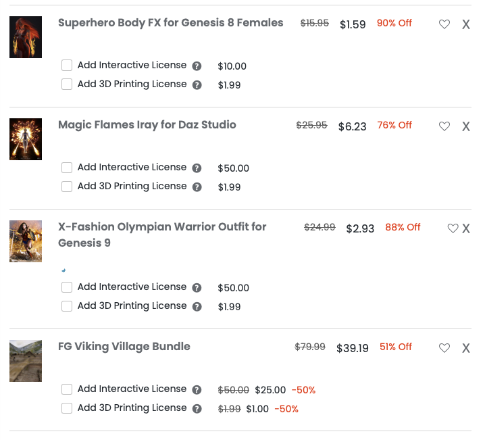The width and height of the screenshot is (485, 440).
Task: Open Magic Flames Iray for Daz Studio page
Action: point(147,125)
